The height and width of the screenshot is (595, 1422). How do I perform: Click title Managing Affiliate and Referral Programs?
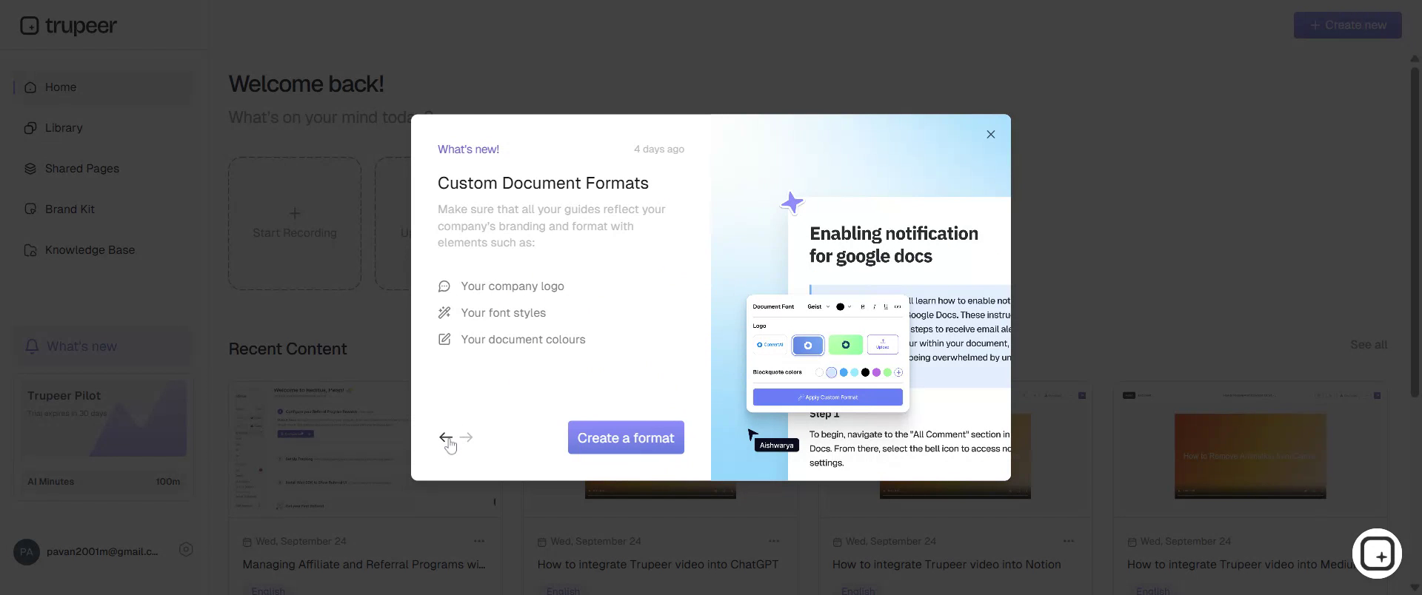(x=364, y=565)
